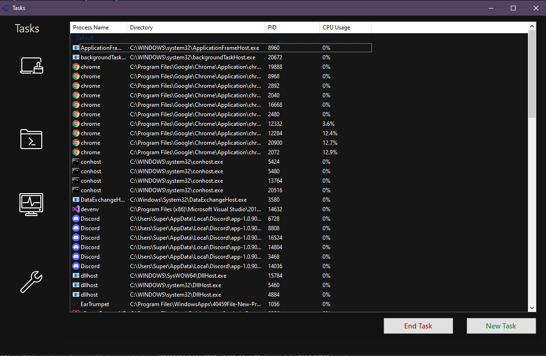Select DataExchangeHost.exe directory path
The height and width of the screenshot is (356, 546).
coord(188,199)
